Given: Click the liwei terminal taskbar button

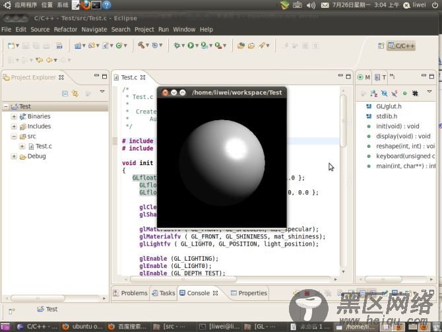Looking at the screenshot, I should coord(220,327).
